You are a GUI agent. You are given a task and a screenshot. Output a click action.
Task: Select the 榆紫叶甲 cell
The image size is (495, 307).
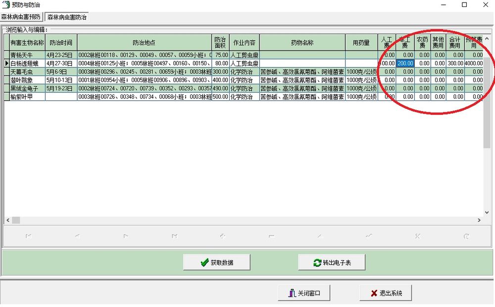coord(27,97)
